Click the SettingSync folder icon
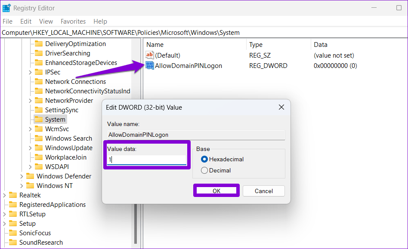The height and width of the screenshot is (249, 408). (x=39, y=110)
